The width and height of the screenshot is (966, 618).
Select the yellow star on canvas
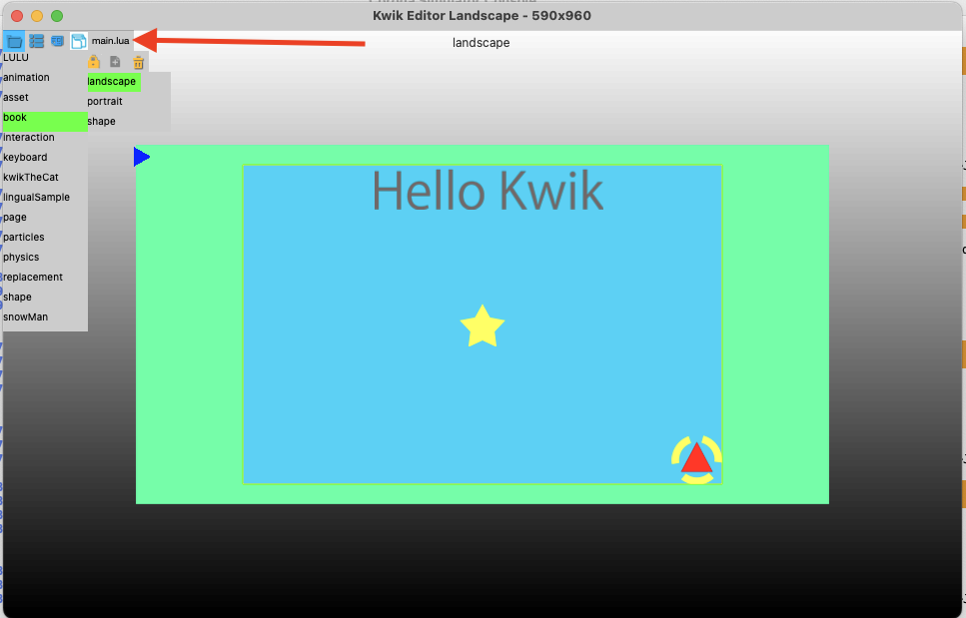click(x=483, y=326)
